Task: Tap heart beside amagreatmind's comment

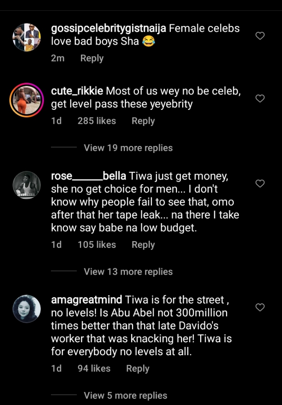Action: tap(260, 308)
